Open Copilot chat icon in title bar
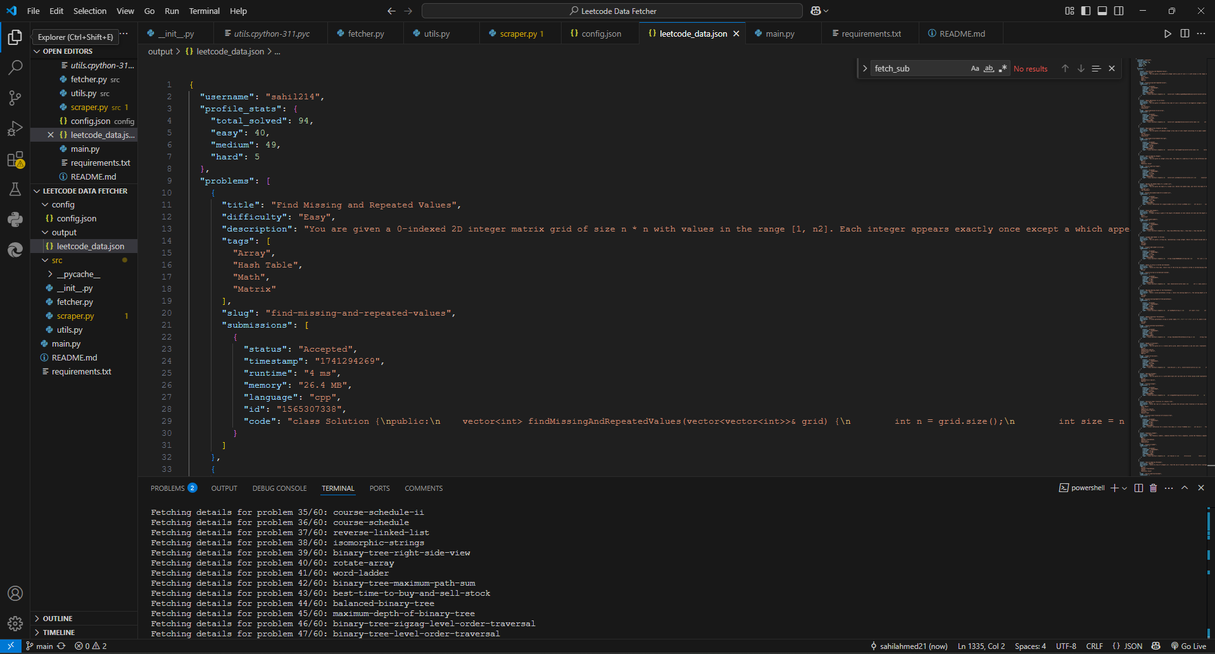This screenshot has width=1215, height=654. coord(816,11)
